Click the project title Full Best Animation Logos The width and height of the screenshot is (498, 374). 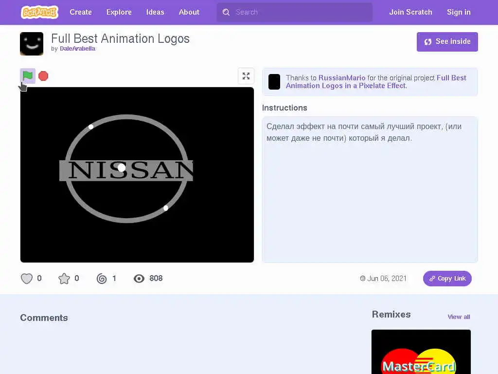[x=121, y=39]
